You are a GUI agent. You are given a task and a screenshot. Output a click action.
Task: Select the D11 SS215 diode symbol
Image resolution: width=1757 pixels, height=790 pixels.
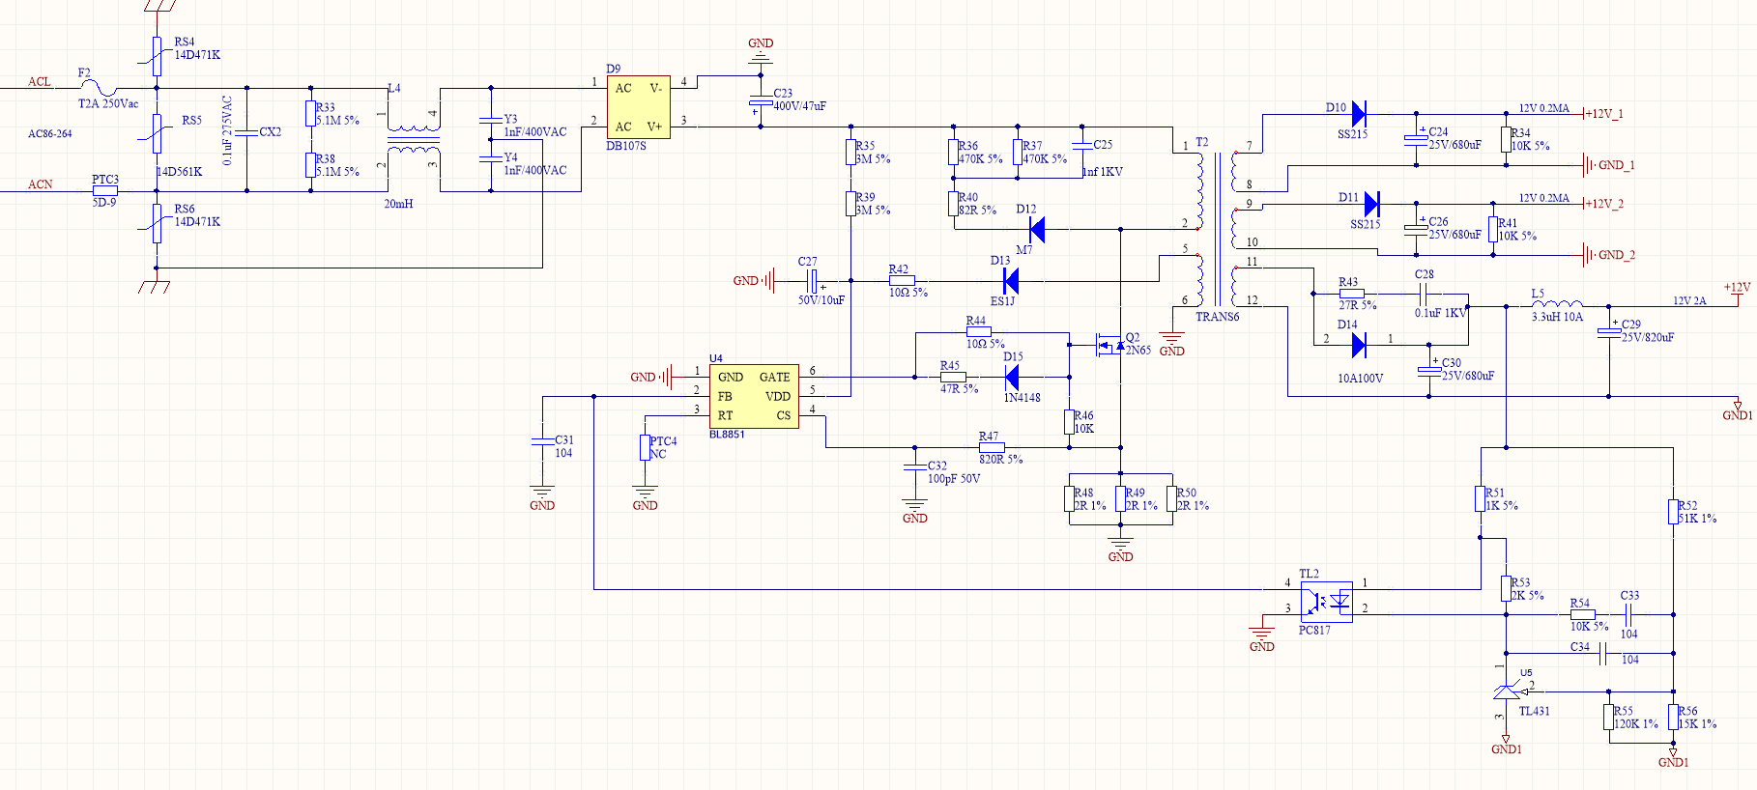(1370, 204)
